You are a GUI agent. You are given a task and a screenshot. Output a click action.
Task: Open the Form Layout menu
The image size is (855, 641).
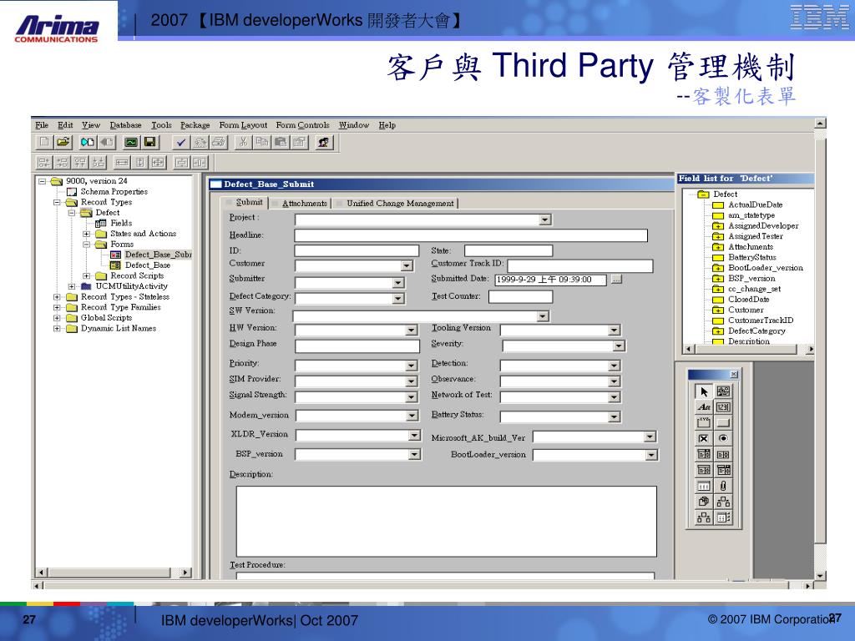pyautogui.click(x=243, y=125)
